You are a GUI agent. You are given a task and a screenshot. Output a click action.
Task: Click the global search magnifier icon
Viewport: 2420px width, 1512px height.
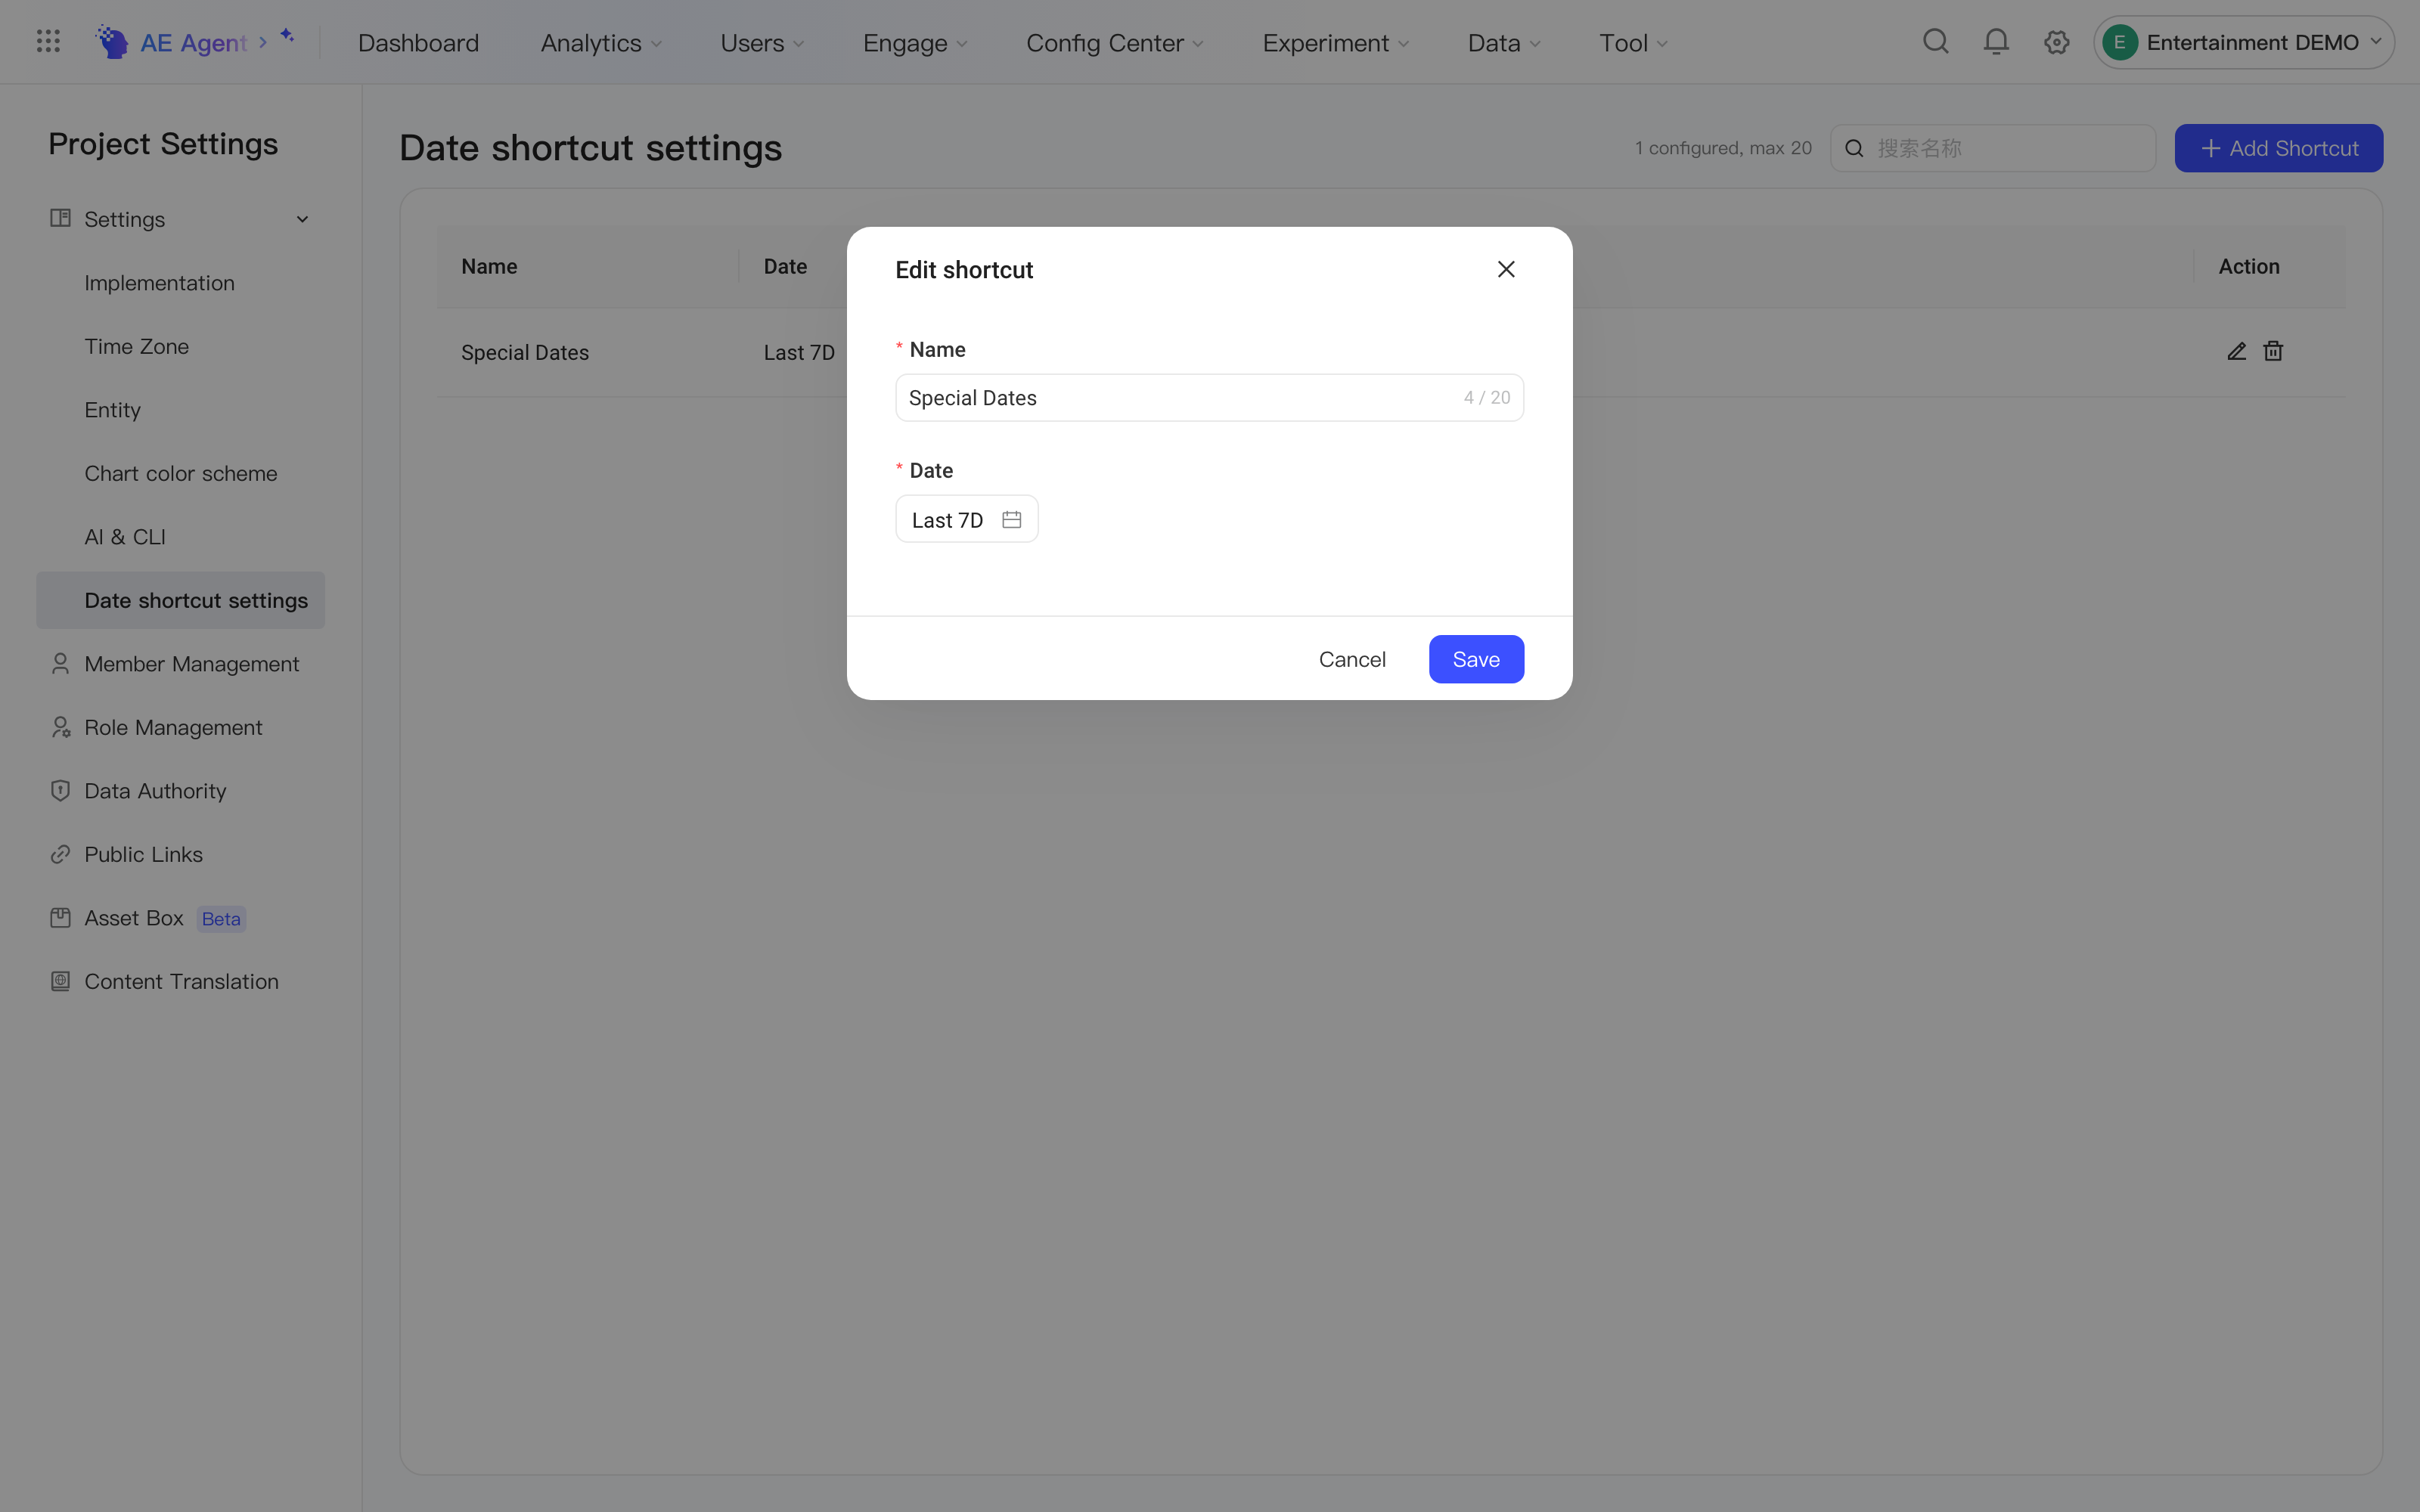pyautogui.click(x=1936, y=42)
